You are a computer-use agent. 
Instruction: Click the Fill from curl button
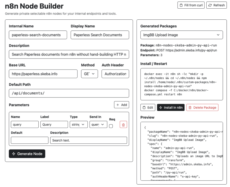click(x=191, y=5)
